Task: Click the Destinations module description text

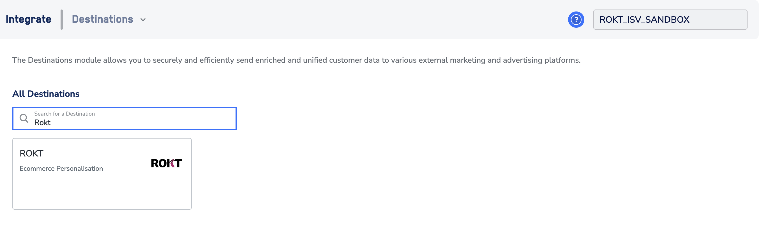Action: [x=296, y=60]
